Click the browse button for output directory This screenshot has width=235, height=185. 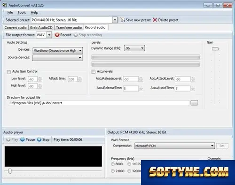pos(194,103)
